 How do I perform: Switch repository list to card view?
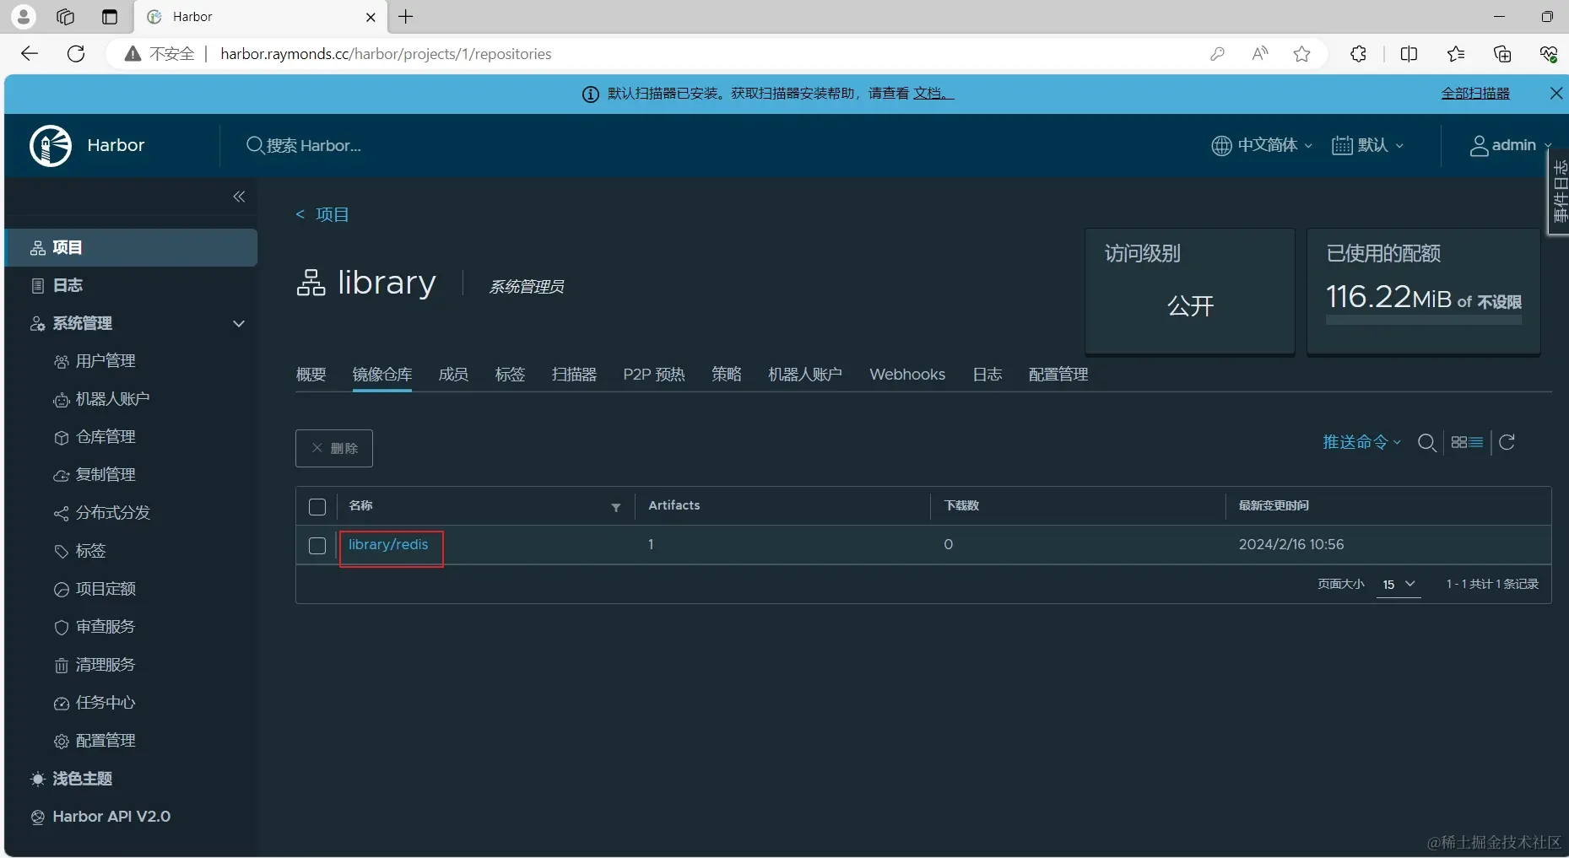1458,442
